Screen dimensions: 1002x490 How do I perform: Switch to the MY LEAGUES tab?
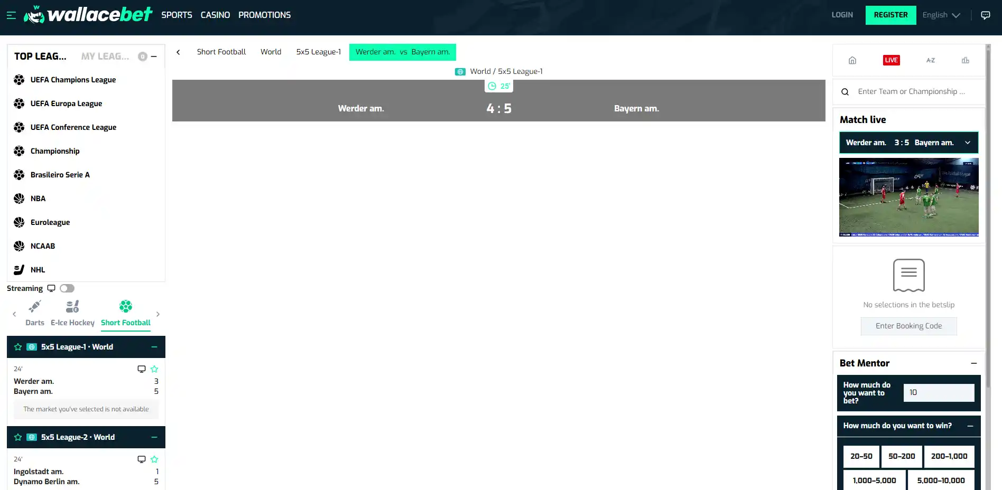[x=105, y=56]
